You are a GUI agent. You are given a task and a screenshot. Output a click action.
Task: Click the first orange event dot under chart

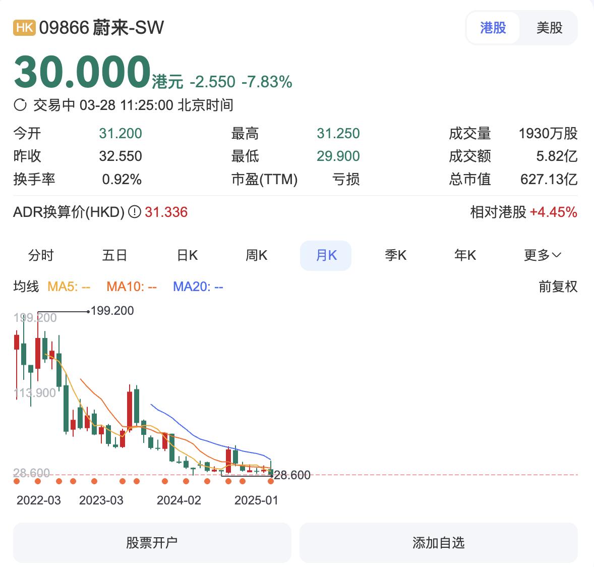point(16,481)
